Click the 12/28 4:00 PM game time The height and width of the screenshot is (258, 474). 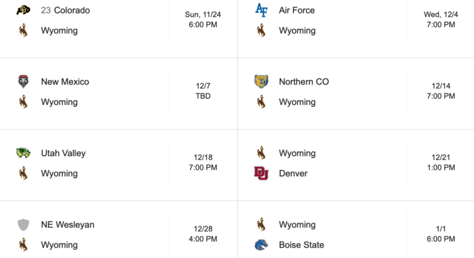click(x=203, y=234)
